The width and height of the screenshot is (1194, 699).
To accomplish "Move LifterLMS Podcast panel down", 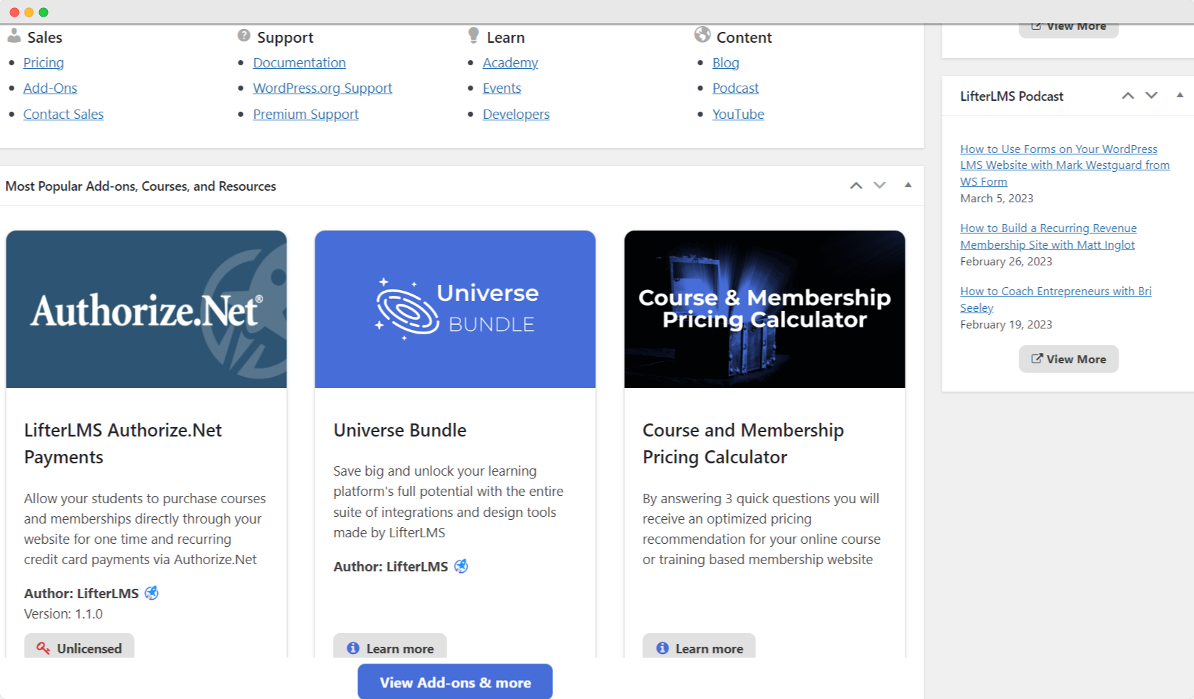I will pos(1151,96).
